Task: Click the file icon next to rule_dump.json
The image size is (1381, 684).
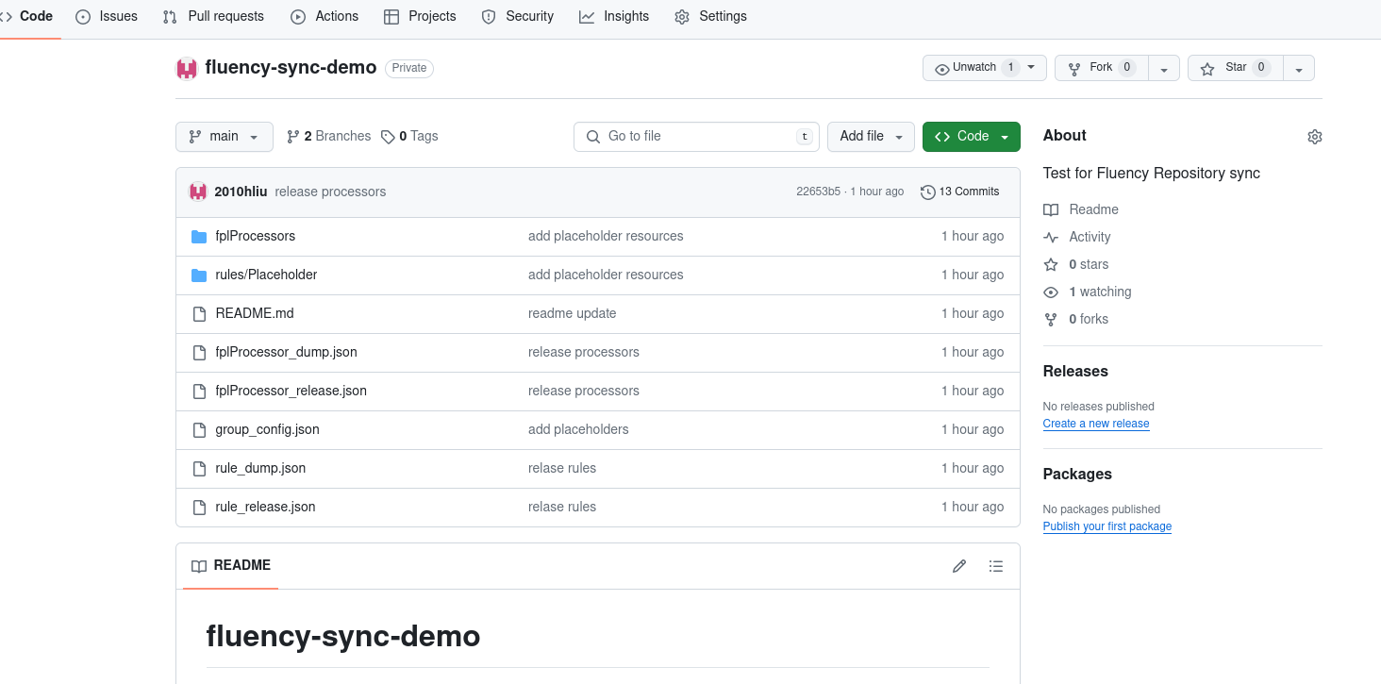Action: pos(199,468)
